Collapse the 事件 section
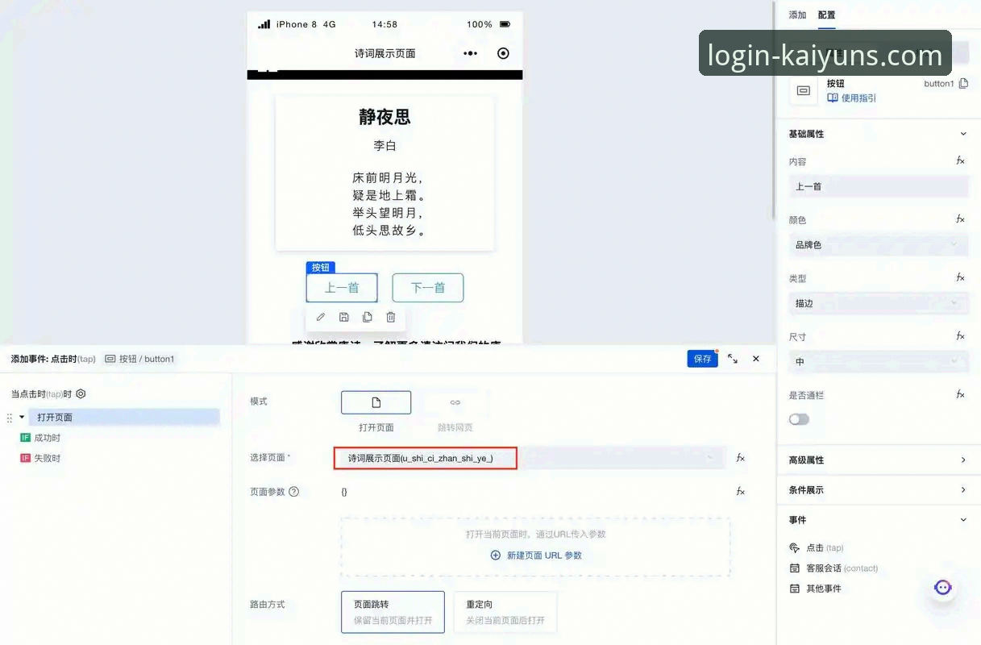This screenshot has height=645, width=981. click(963, 520)
